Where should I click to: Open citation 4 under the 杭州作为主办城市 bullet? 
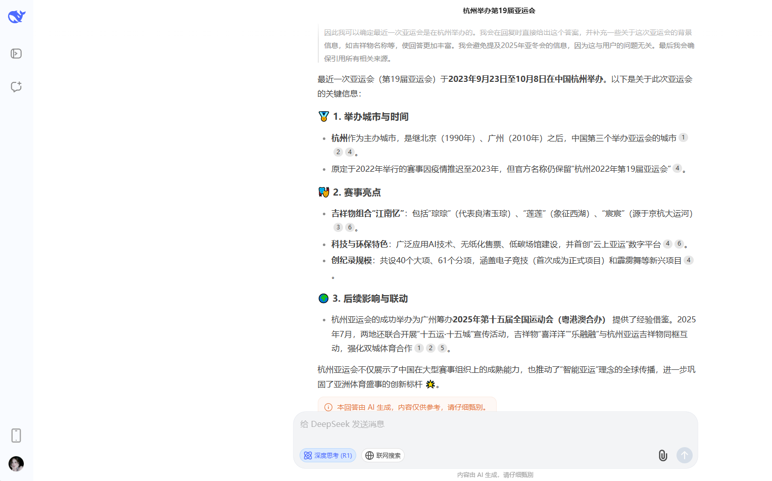click(350, 152)
